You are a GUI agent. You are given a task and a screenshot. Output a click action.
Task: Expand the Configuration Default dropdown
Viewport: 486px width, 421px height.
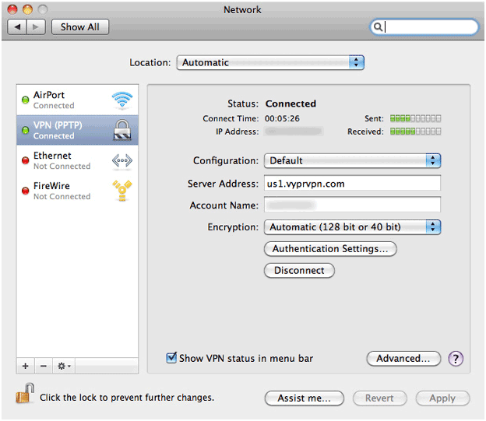(352, 160)
